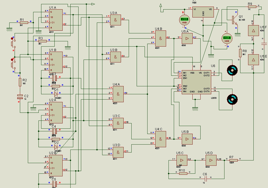Click the ground symbol left of R1
268x188 pixels.
[x=9, y=29]
